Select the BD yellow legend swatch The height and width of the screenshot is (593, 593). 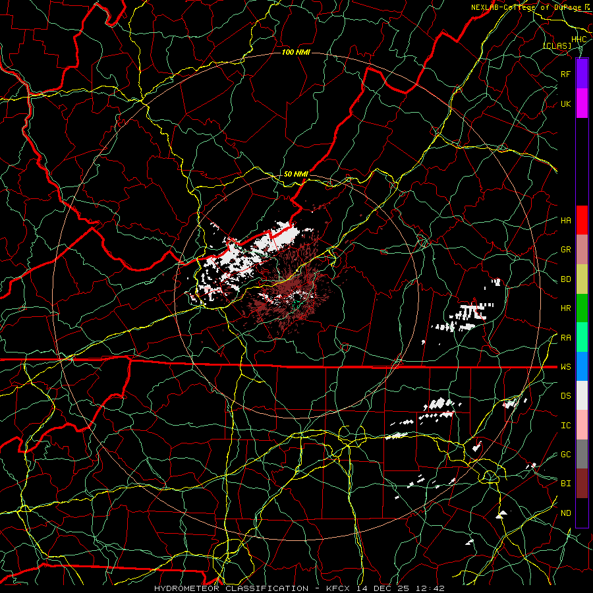click(582, 279)
